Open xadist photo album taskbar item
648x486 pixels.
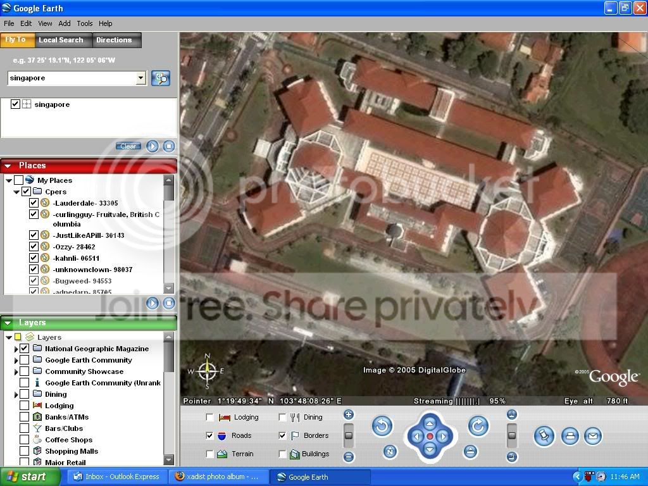[217, 477]
